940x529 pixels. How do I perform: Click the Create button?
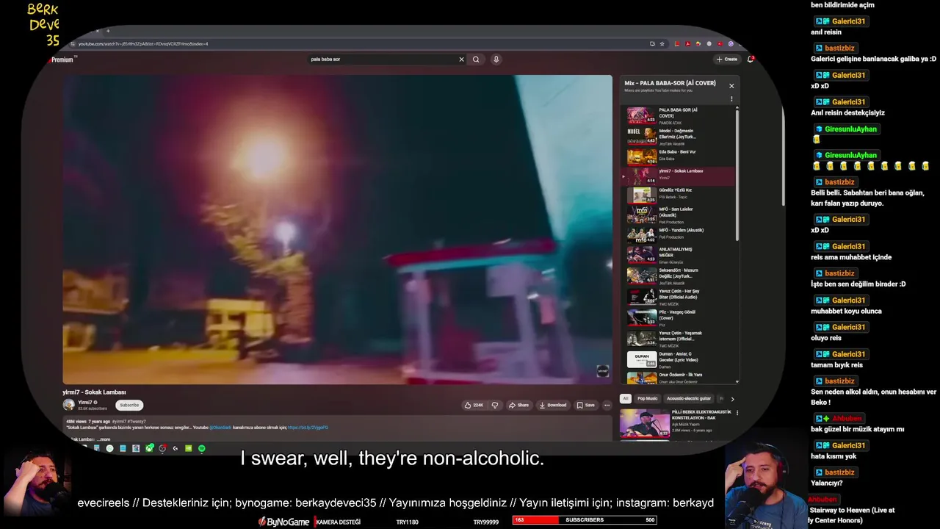click(x=726, y=59)
